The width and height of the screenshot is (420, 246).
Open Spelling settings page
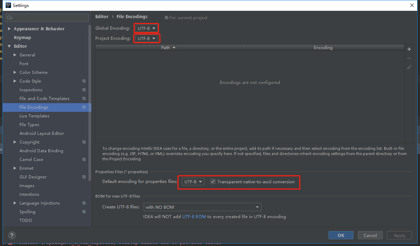click(27, 212)
